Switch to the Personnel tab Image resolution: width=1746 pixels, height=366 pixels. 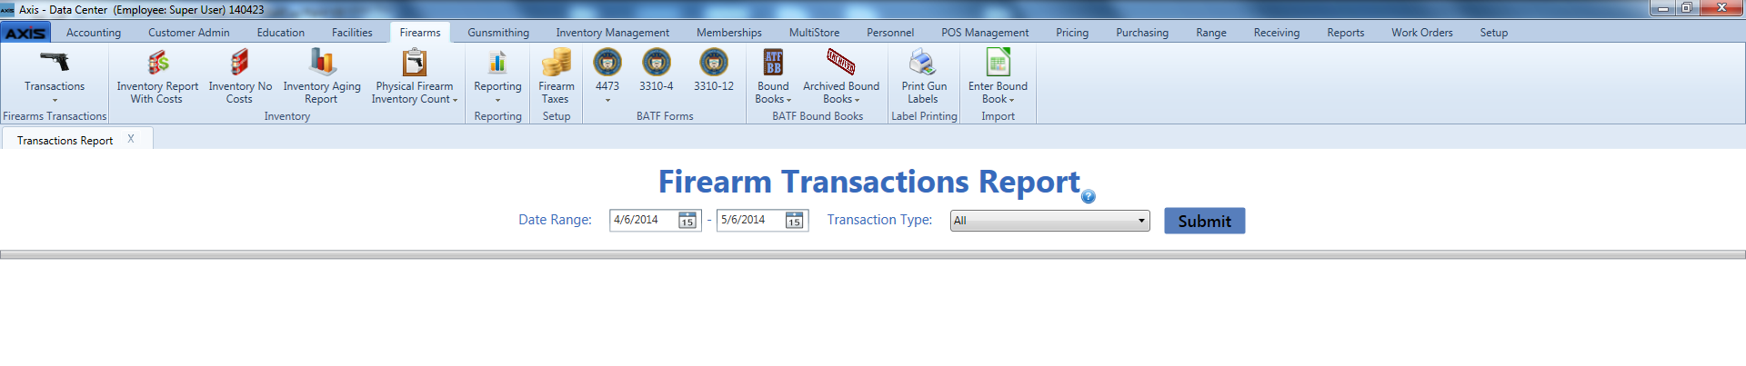pyautogui.click(x=890, y=33)
